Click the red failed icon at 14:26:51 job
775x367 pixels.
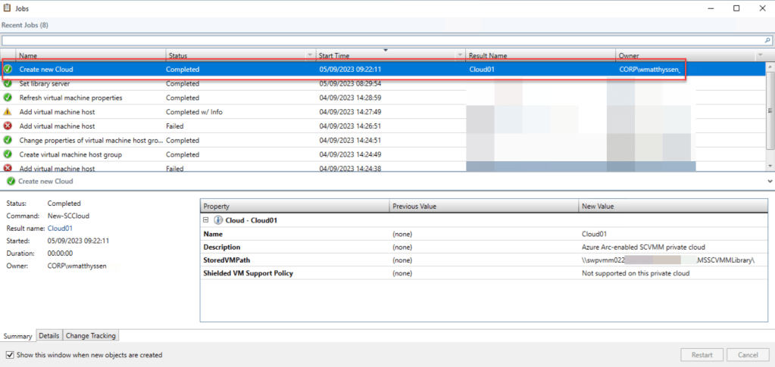click(8, 126)
